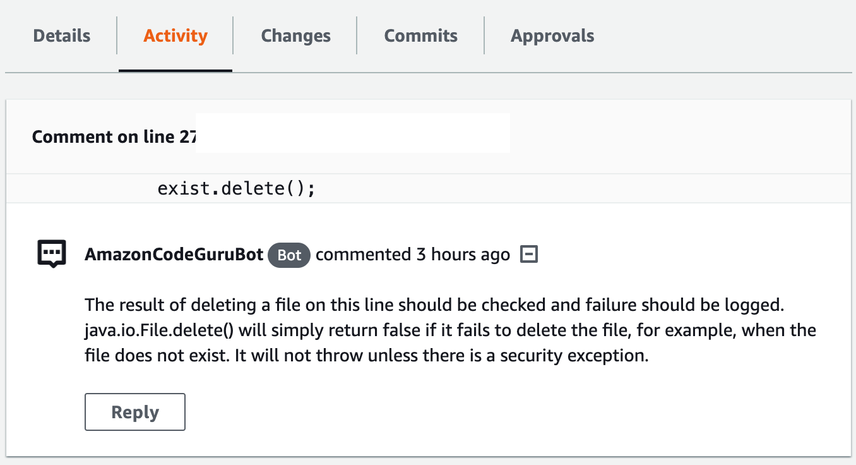
Task: Select the Activity tab
Action: tap(175, 36)
